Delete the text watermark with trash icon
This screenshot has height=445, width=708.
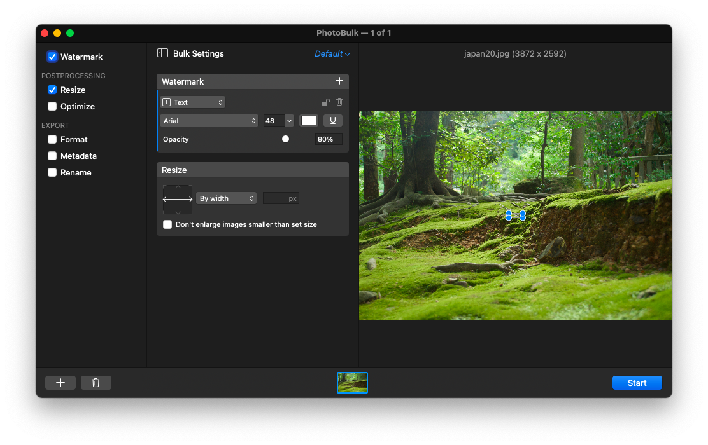[x=339, y=102]
